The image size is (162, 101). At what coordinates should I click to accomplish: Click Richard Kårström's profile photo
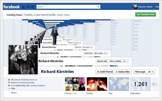23,60
